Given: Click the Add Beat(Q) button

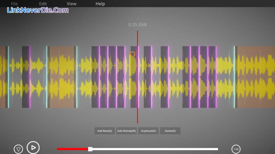Looking at the screenshot, I should 104,131.
